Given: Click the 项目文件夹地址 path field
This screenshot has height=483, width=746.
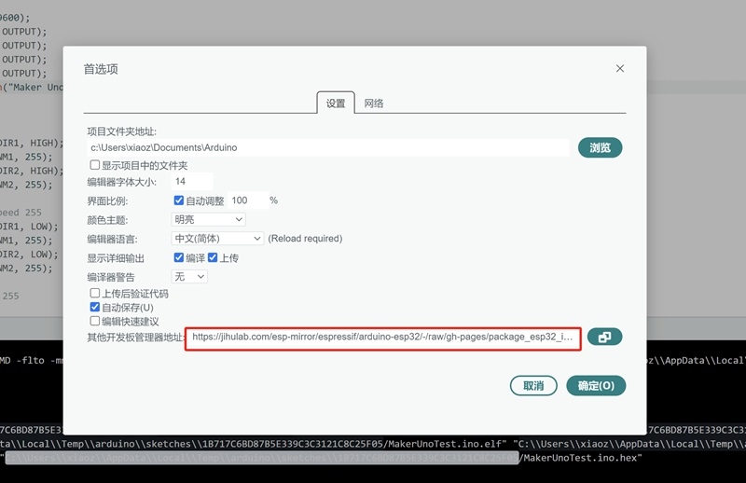Looking at the screenshot, I should point(327,147).
